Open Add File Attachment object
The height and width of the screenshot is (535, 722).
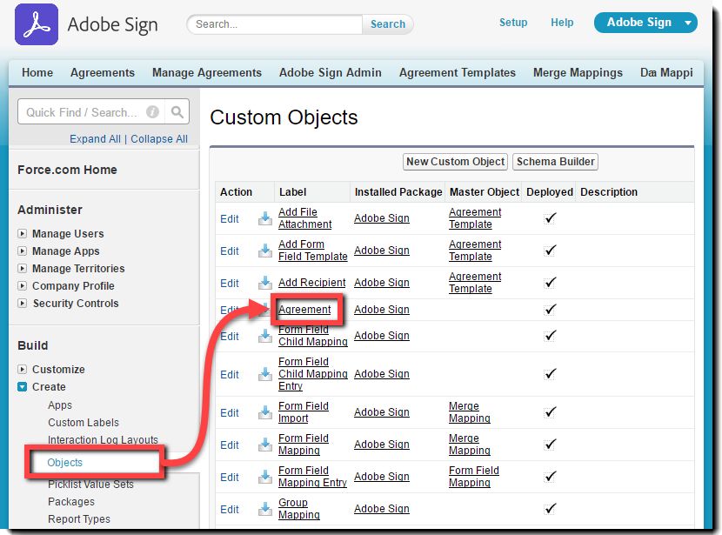(x=304, y=218)
